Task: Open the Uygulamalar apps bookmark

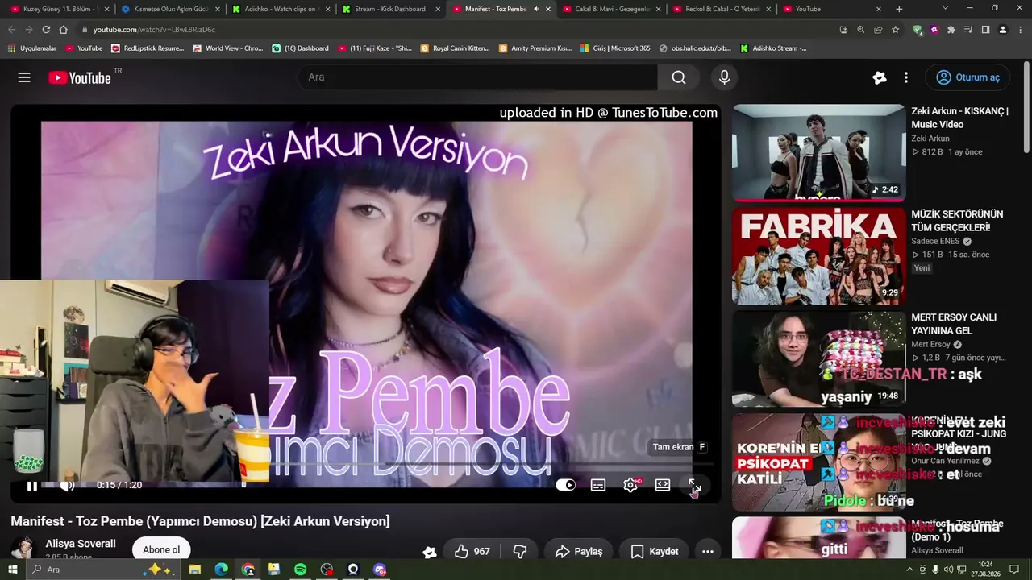Action: point(32,48)
